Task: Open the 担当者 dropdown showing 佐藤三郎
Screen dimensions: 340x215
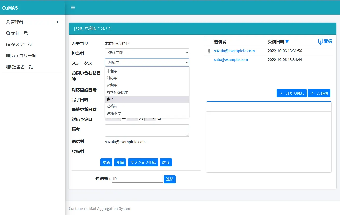Action: point(147,53)
